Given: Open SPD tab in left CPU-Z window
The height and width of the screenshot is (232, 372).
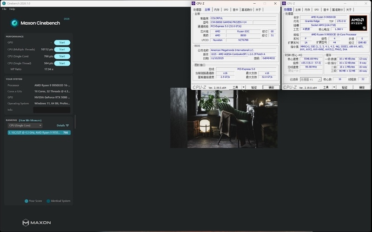Looking at the screenshot, I should point(226,10).
